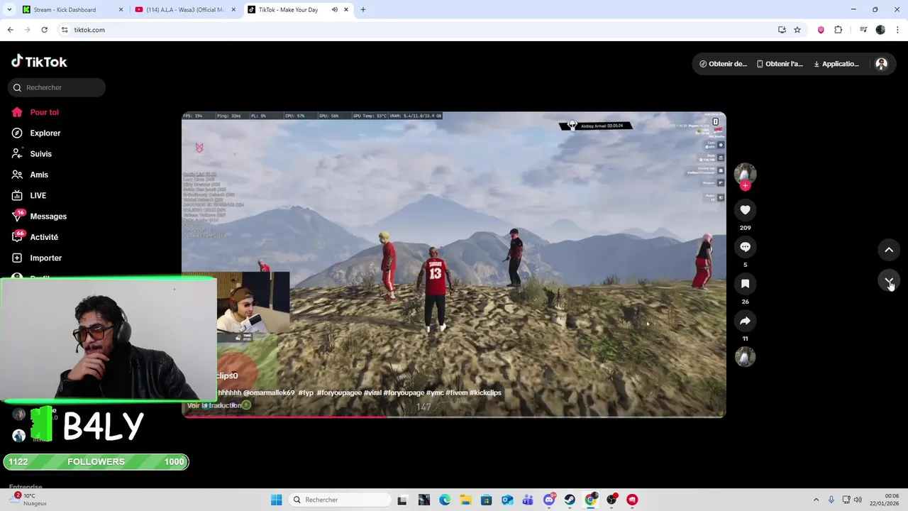Open Microsoft Store from the taskbar
The height and width of the screenshot is (511, 908).
point(487,500)
